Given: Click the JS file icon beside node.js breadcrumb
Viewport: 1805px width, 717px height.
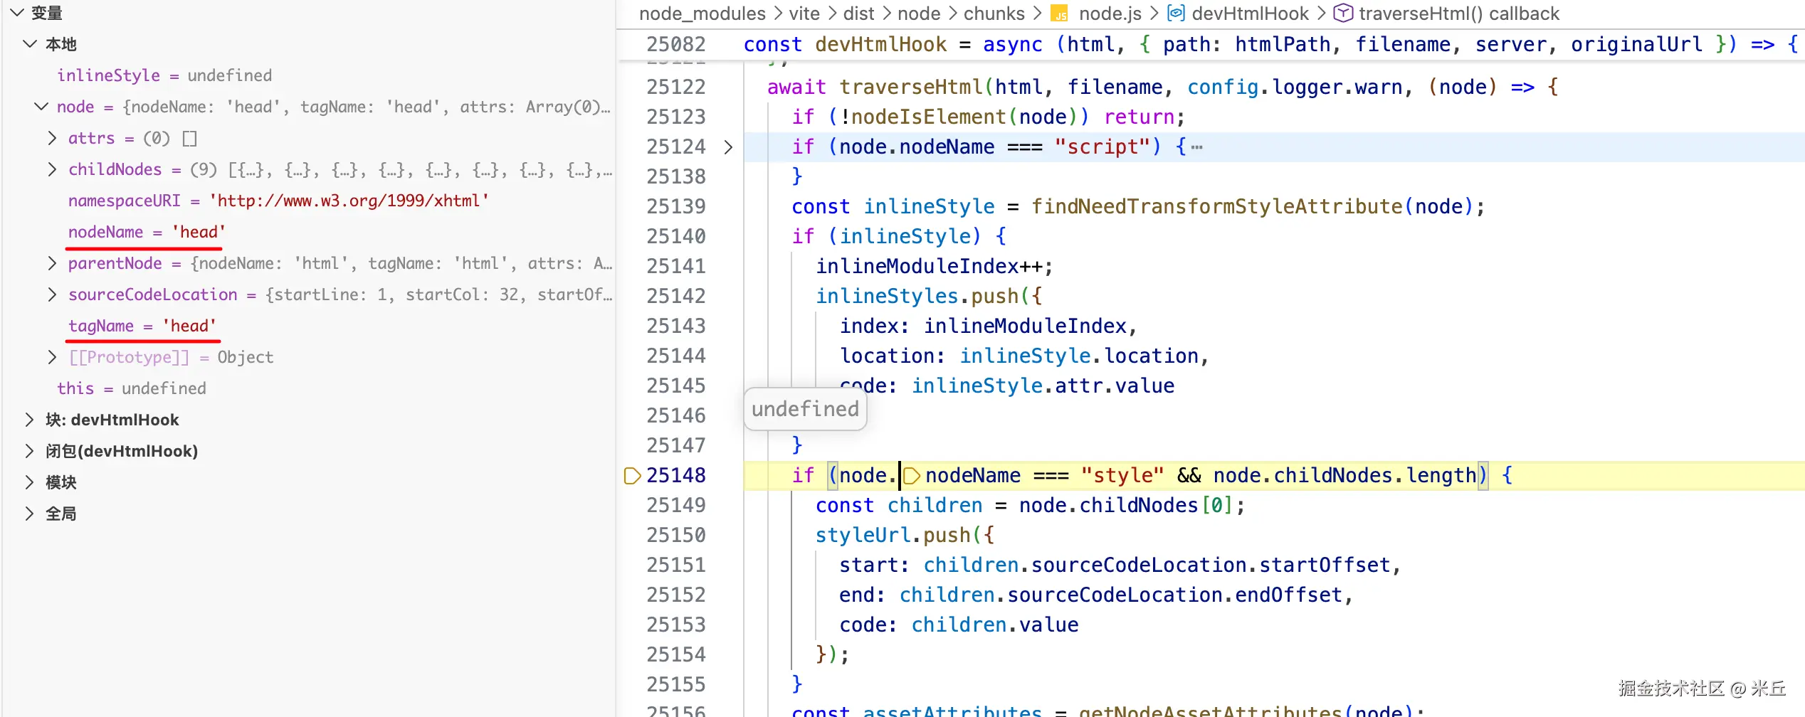Looking at the screenshot, I should (1060, 14).
